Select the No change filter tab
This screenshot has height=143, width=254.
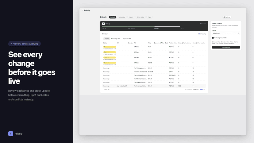click(x=116, y=39)
